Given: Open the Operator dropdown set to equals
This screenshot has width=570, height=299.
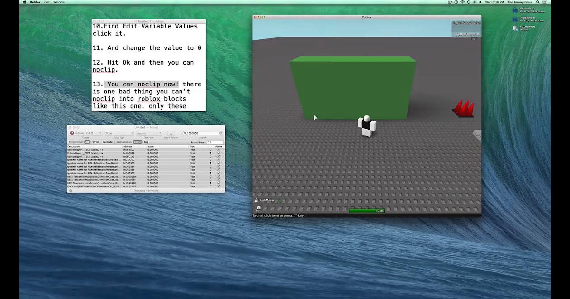Looking at the screenshot, I should coord(149,133).
